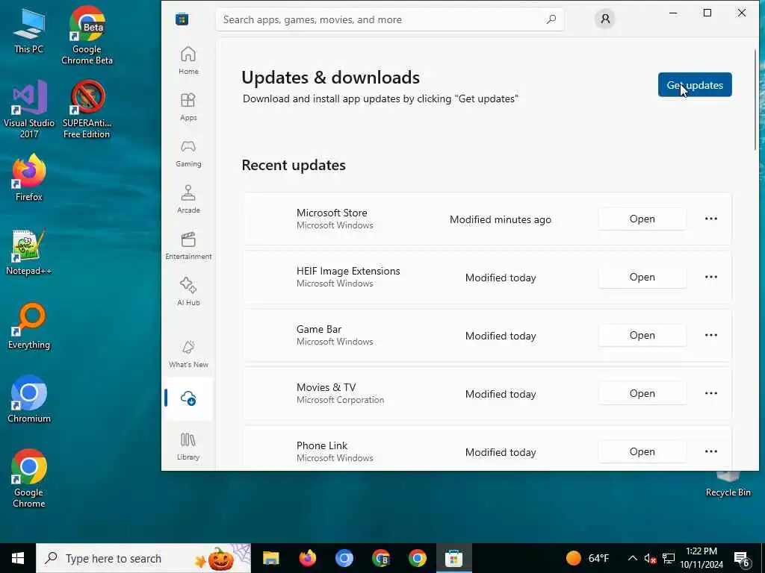
Task: Show more options for Movies & TV
Action: click(x=711, y=393)
